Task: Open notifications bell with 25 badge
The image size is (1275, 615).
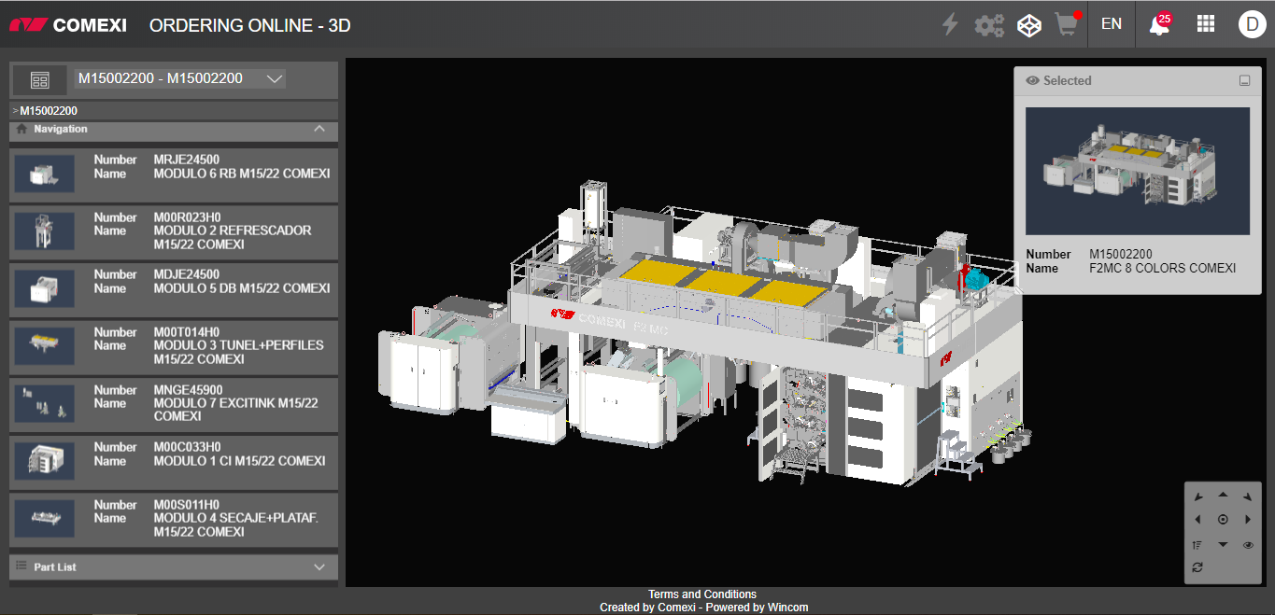Action: point(1159,25)
